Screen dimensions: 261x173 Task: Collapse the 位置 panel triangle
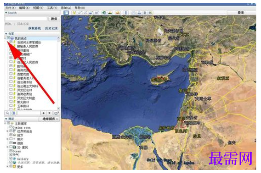[6, 34]
